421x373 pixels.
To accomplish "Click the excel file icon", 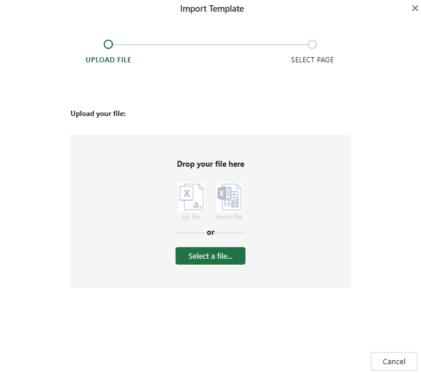I will (229, 196).
